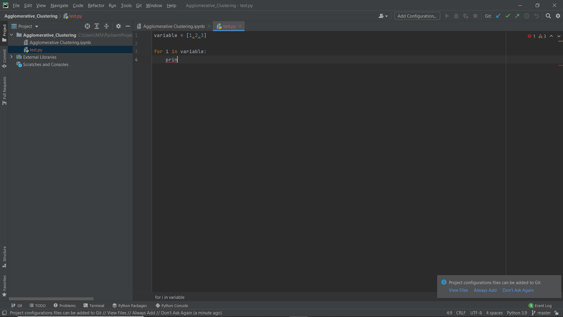Toggle the Project tool window sidebar button

pos(4,32)
